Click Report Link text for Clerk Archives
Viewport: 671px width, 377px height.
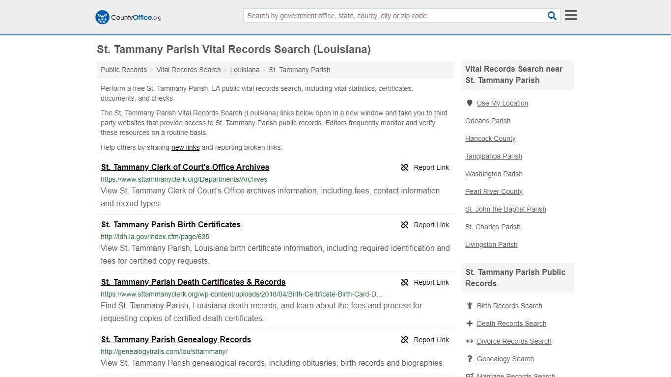point(431,167)
